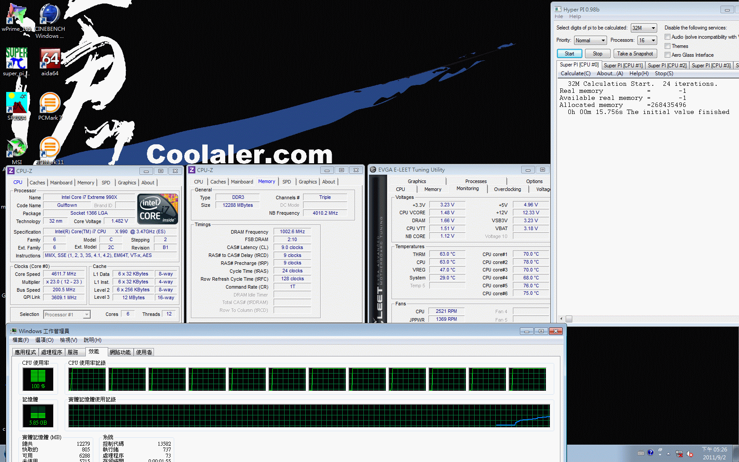Open the Options tab in EVGA E-LEET

click(534, 181)
